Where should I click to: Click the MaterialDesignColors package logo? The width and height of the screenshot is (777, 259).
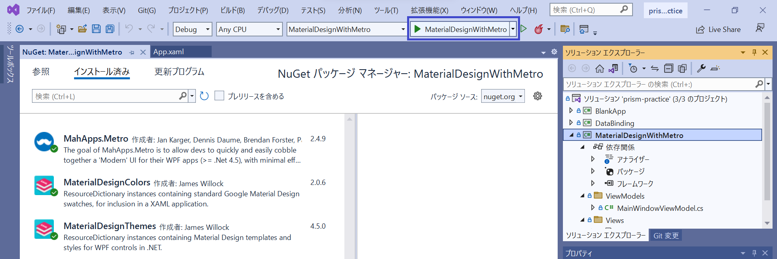point(45,186)
